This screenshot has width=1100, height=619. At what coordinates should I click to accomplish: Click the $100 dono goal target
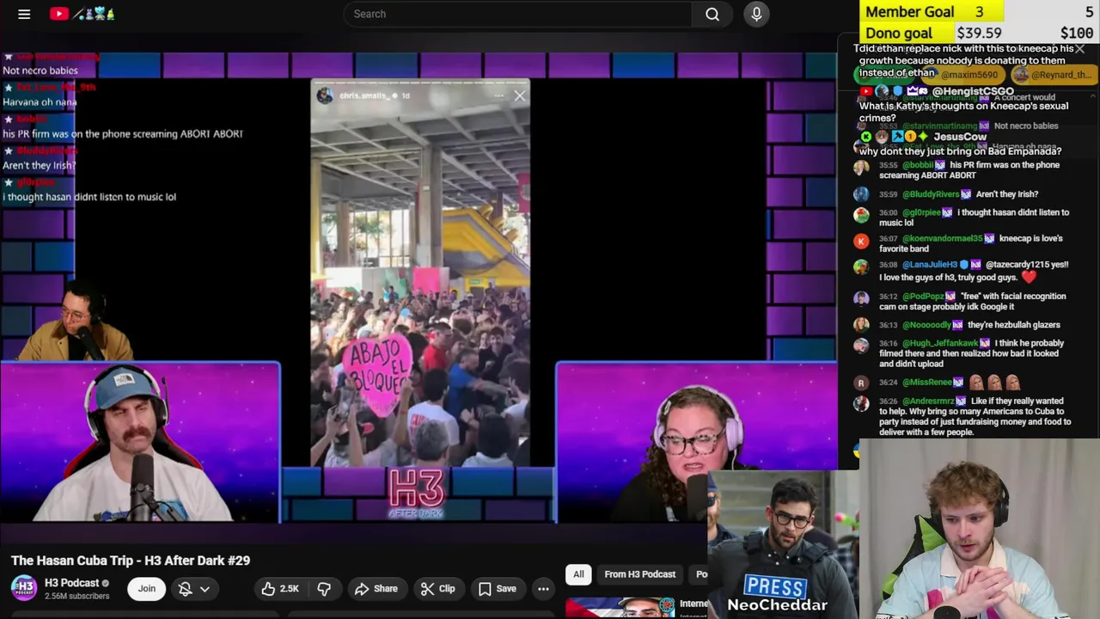pos(1077,34)
